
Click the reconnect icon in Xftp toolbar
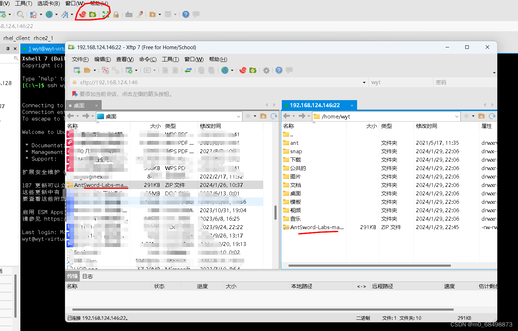[x=105, y=70]
